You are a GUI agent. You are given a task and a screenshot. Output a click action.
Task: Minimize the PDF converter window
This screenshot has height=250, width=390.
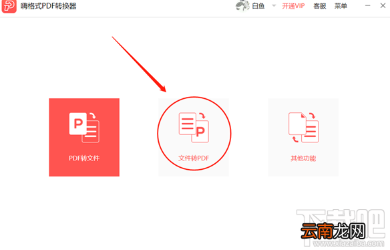[x=367, y=6]
